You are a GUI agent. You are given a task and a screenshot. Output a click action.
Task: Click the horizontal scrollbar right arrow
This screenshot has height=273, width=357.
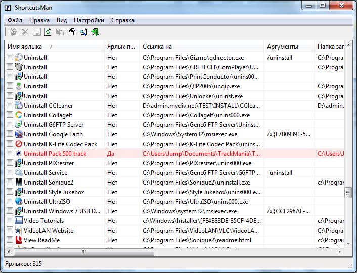340,252
